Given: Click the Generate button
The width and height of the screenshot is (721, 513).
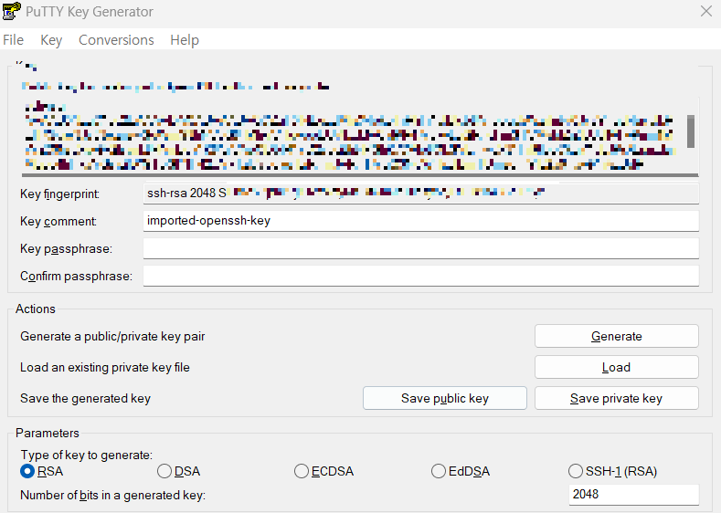Looking at the screenshot, I should coord(617,336).
